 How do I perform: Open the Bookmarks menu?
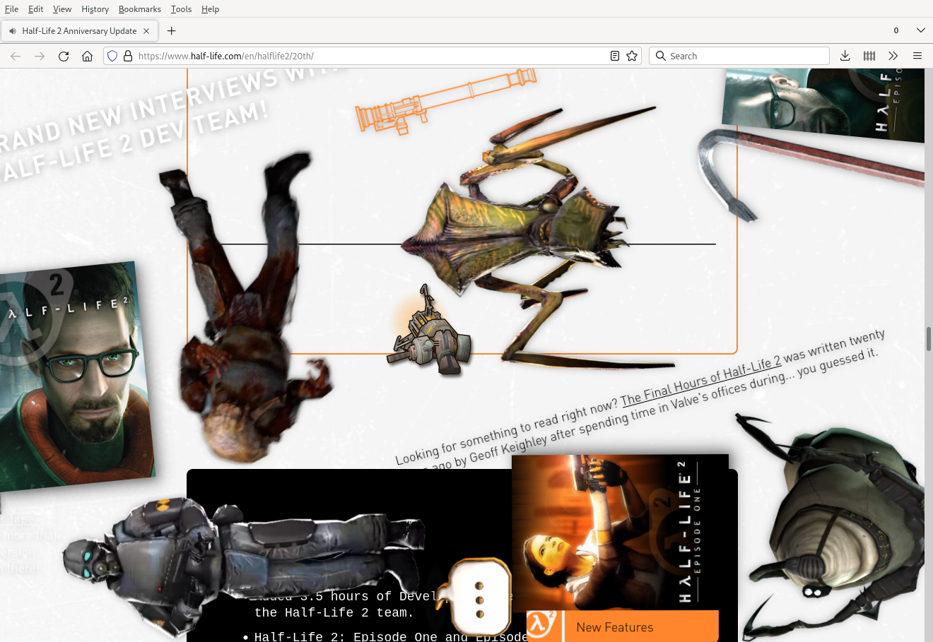coord(140,9)
